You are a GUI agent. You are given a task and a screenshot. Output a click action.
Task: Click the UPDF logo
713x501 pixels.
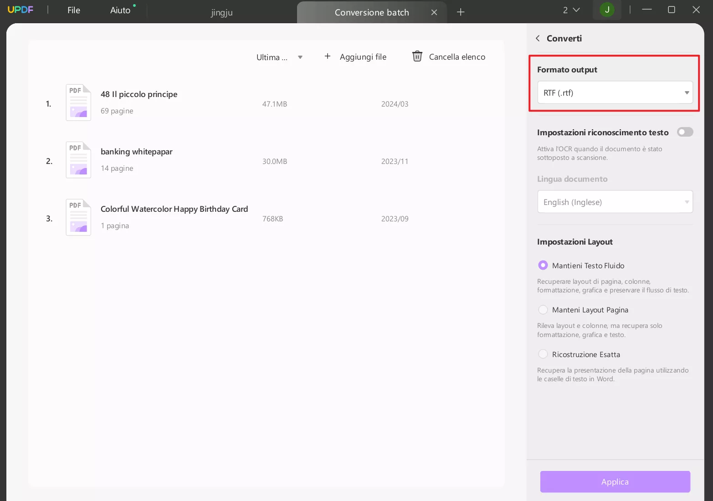click(21, 10)
